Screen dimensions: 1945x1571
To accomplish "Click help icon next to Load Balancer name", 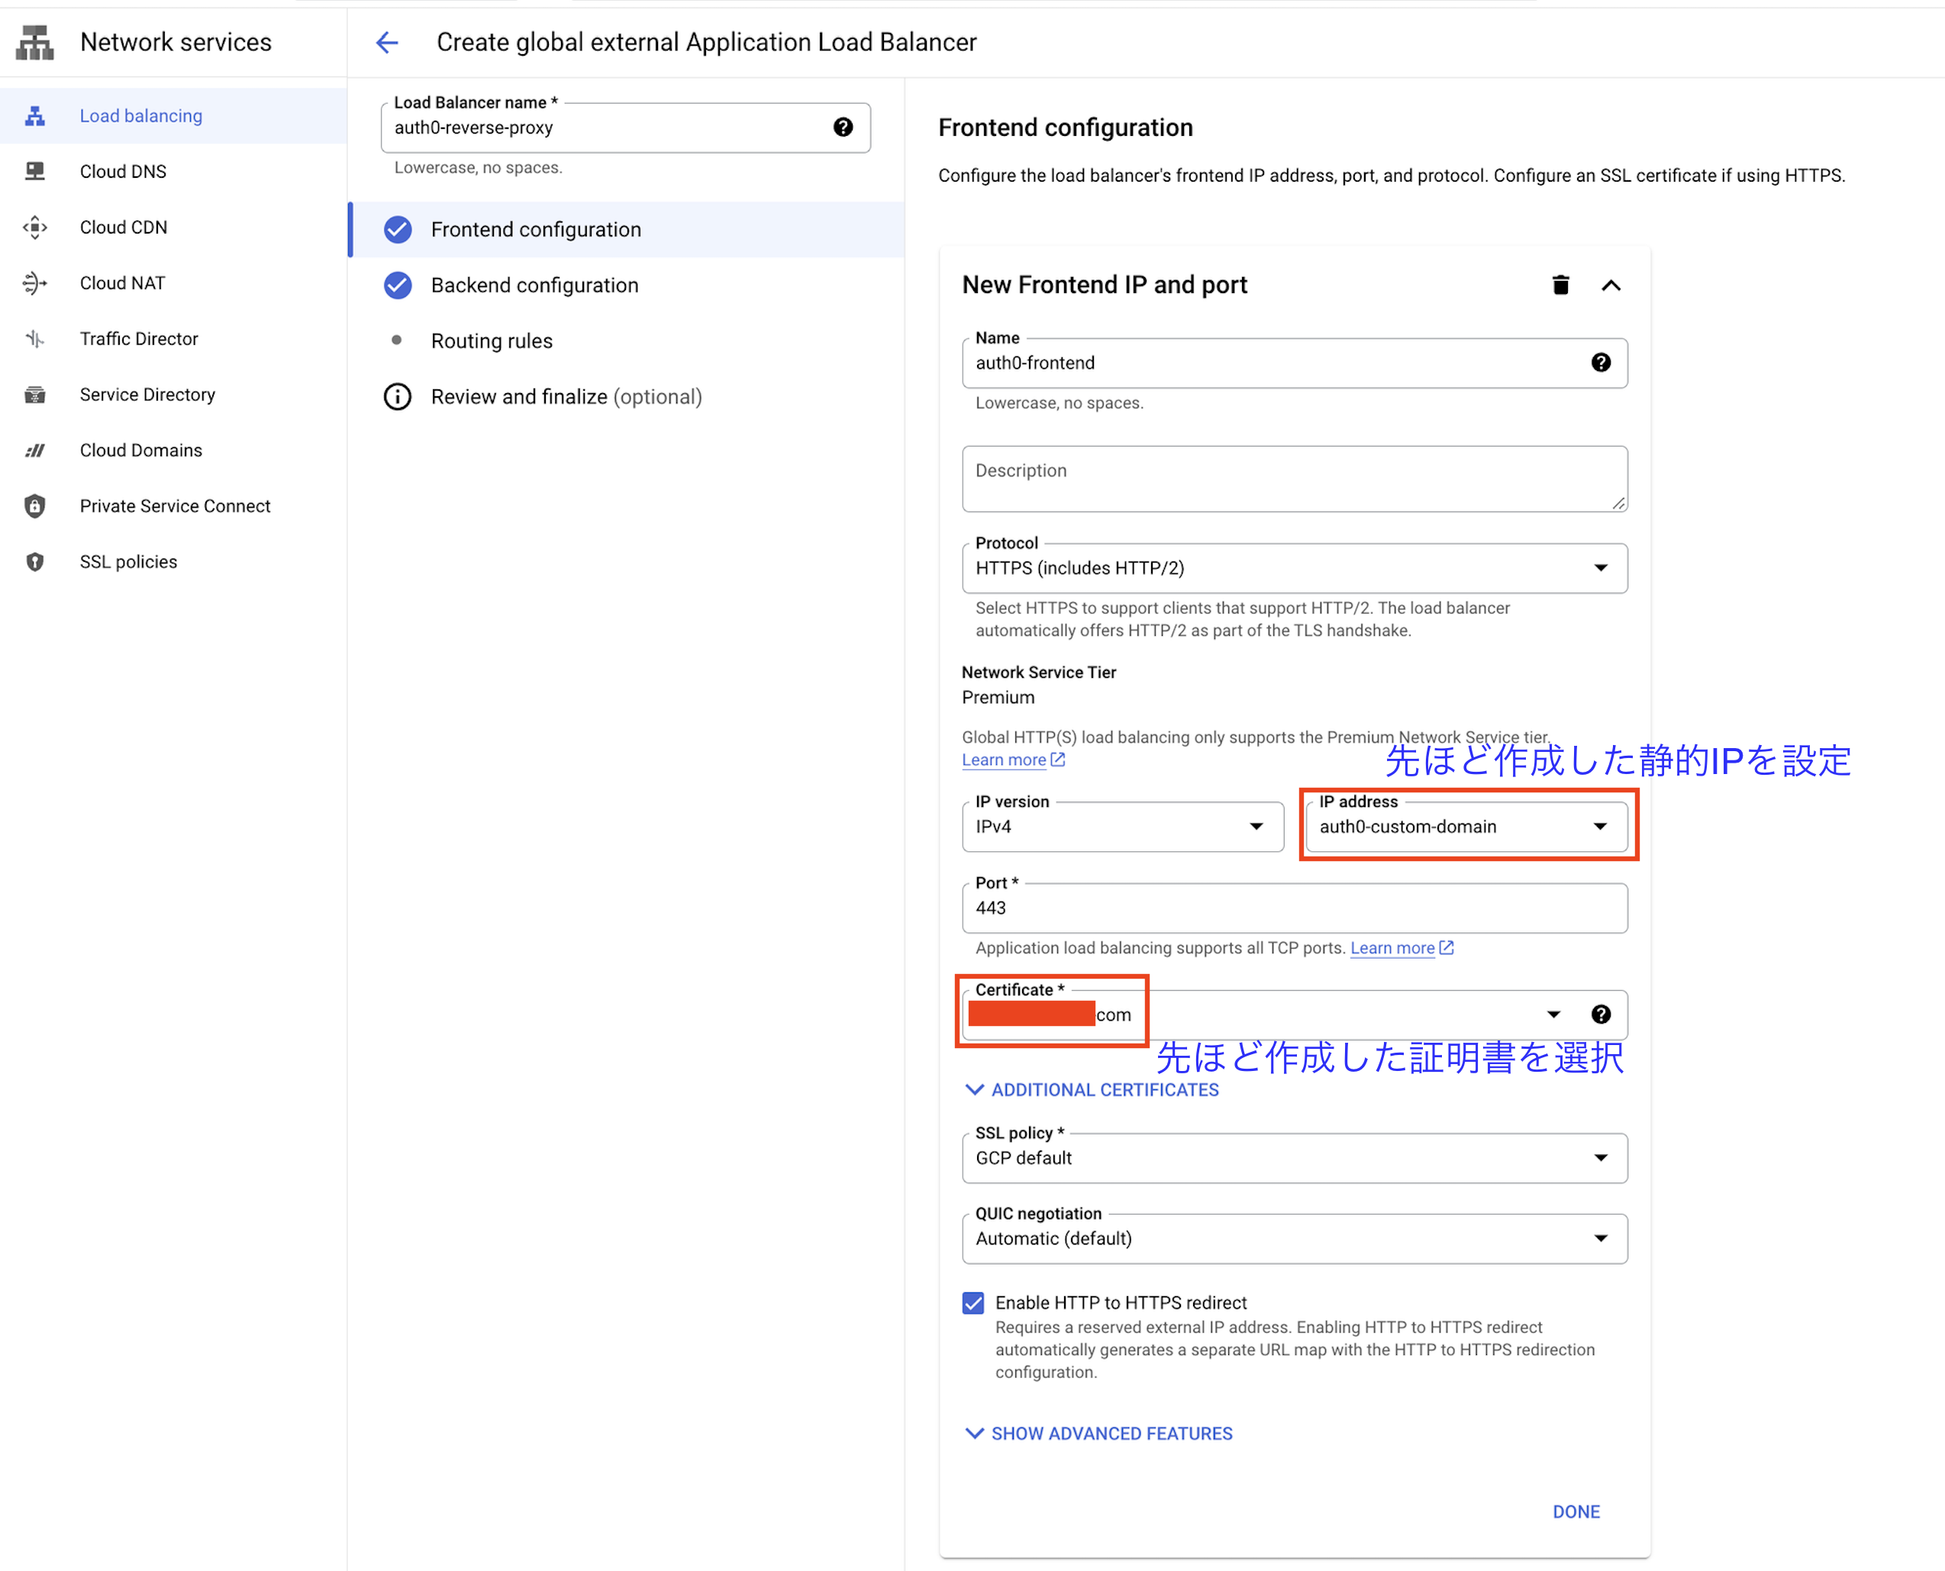I will coord(843,127).
